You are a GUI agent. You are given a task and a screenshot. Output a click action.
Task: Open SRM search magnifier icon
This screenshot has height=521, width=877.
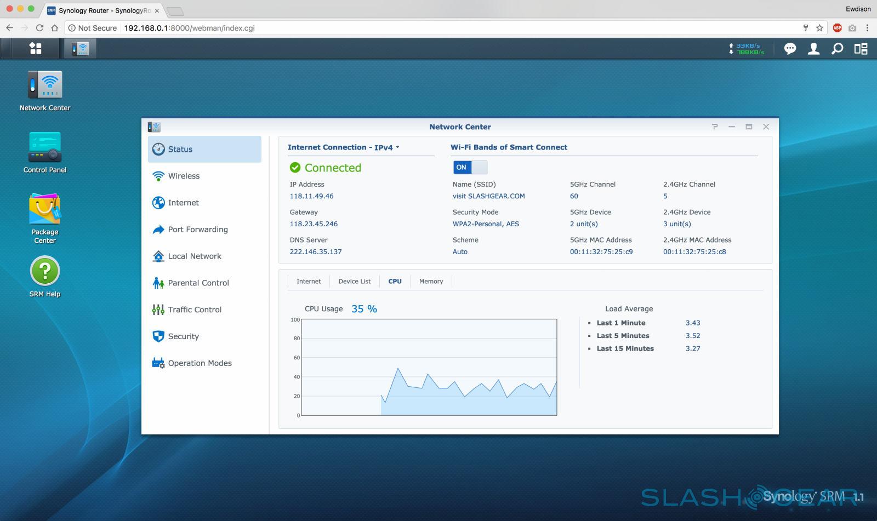pos(837,49)
